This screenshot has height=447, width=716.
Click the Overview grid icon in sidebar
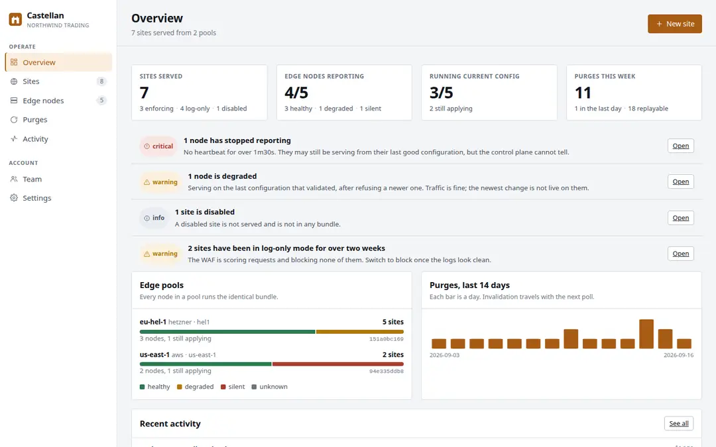[14, 62]
